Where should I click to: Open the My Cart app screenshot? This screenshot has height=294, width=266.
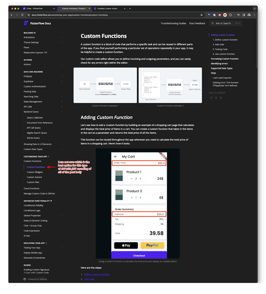tap(138, 203)
